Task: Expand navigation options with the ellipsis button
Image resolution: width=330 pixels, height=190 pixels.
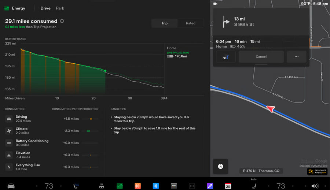Action: [x=296, y=57]
